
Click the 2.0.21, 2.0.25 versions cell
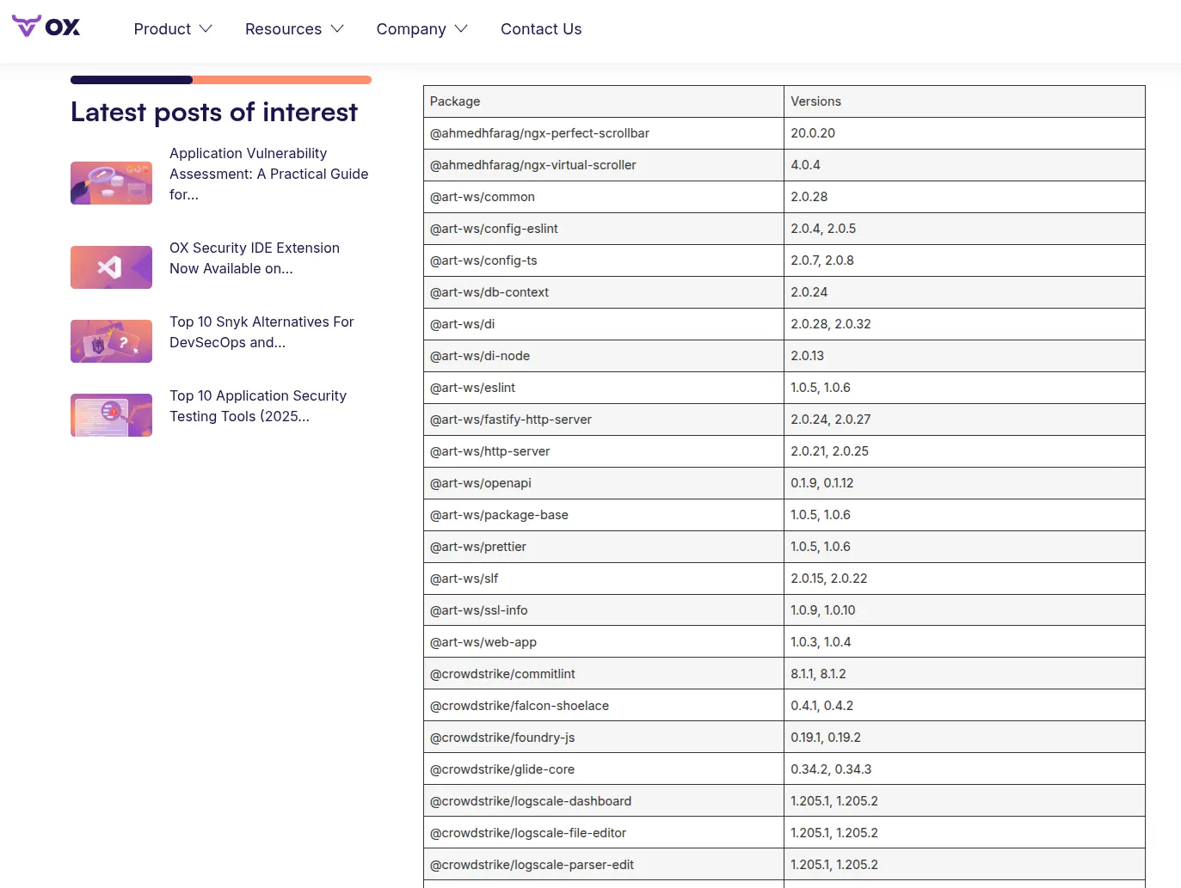tap(964, 451)
